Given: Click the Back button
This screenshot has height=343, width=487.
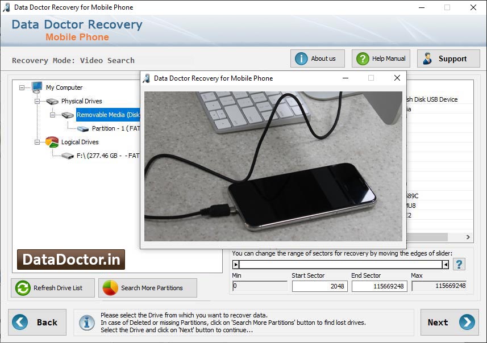Looking at the screenshot, I should [38, 323].
